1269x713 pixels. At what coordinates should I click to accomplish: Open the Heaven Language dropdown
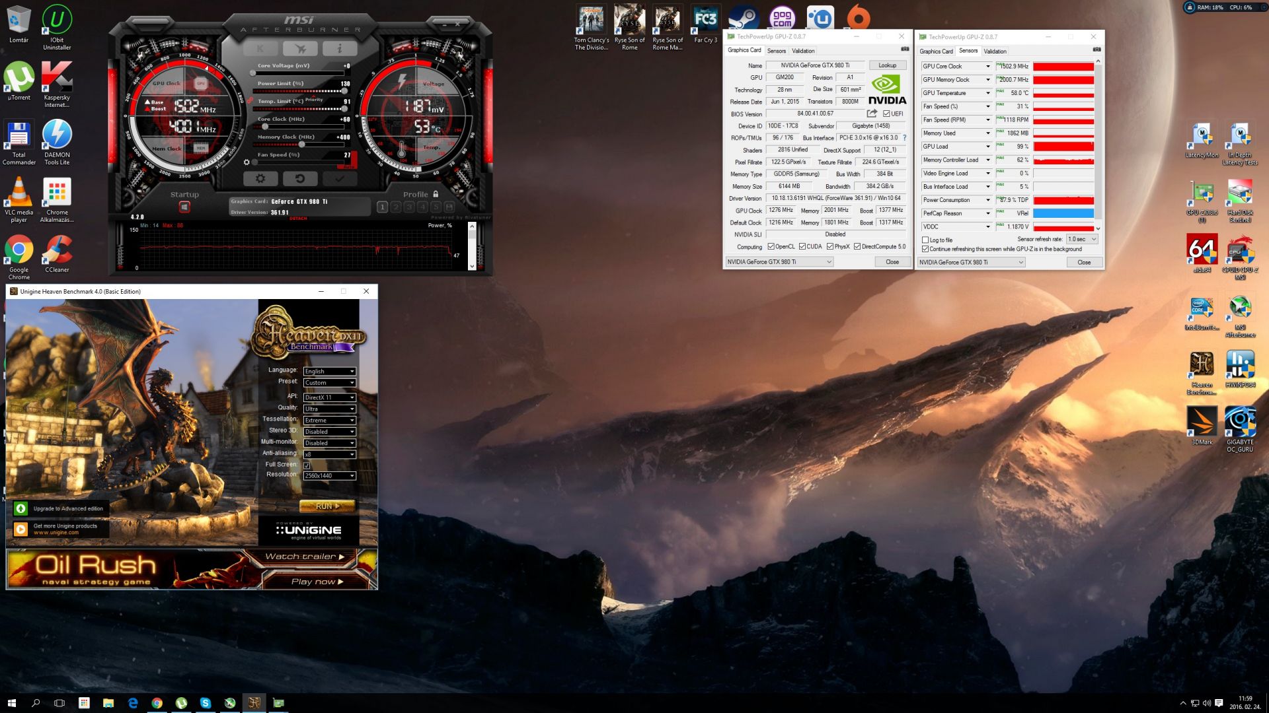point(329,372)
